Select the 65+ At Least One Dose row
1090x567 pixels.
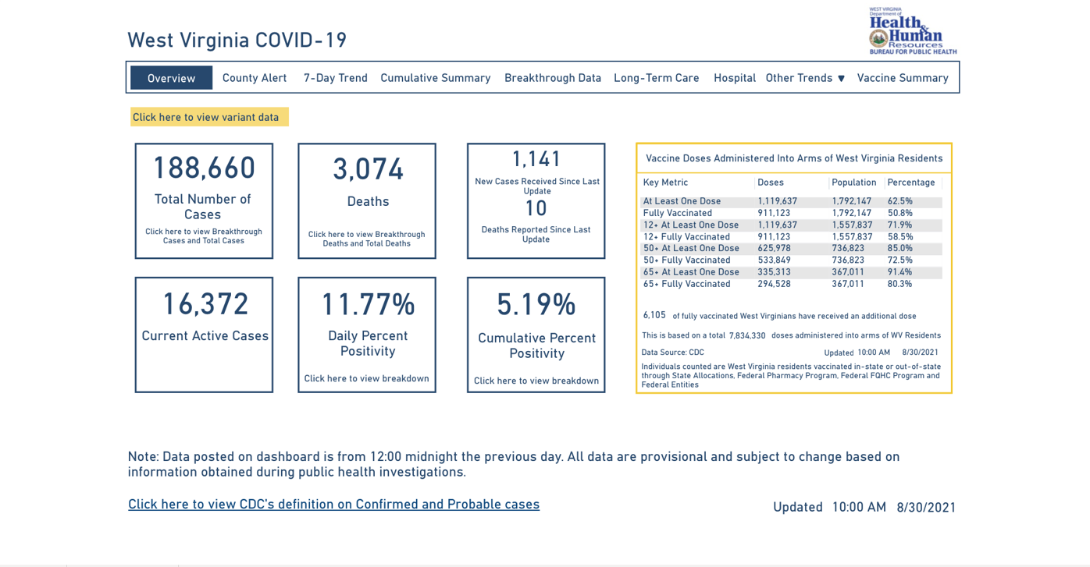792,272
